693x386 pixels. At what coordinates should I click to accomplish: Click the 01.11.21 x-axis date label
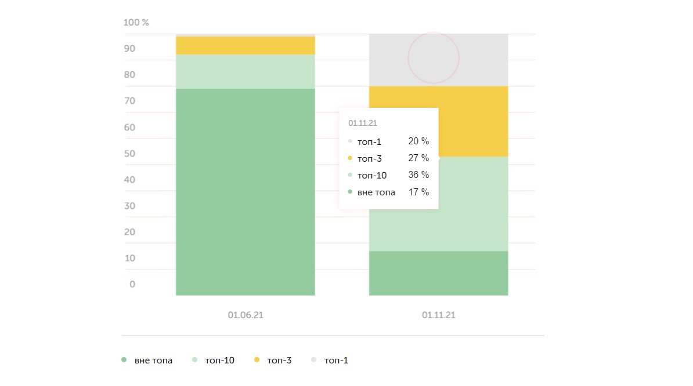point(439,315)
